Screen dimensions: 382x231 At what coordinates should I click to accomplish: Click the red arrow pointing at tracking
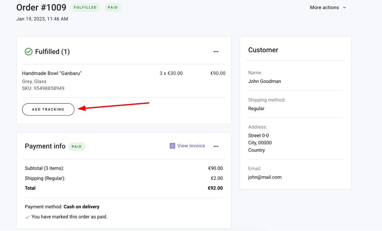(x=114, y=106)
